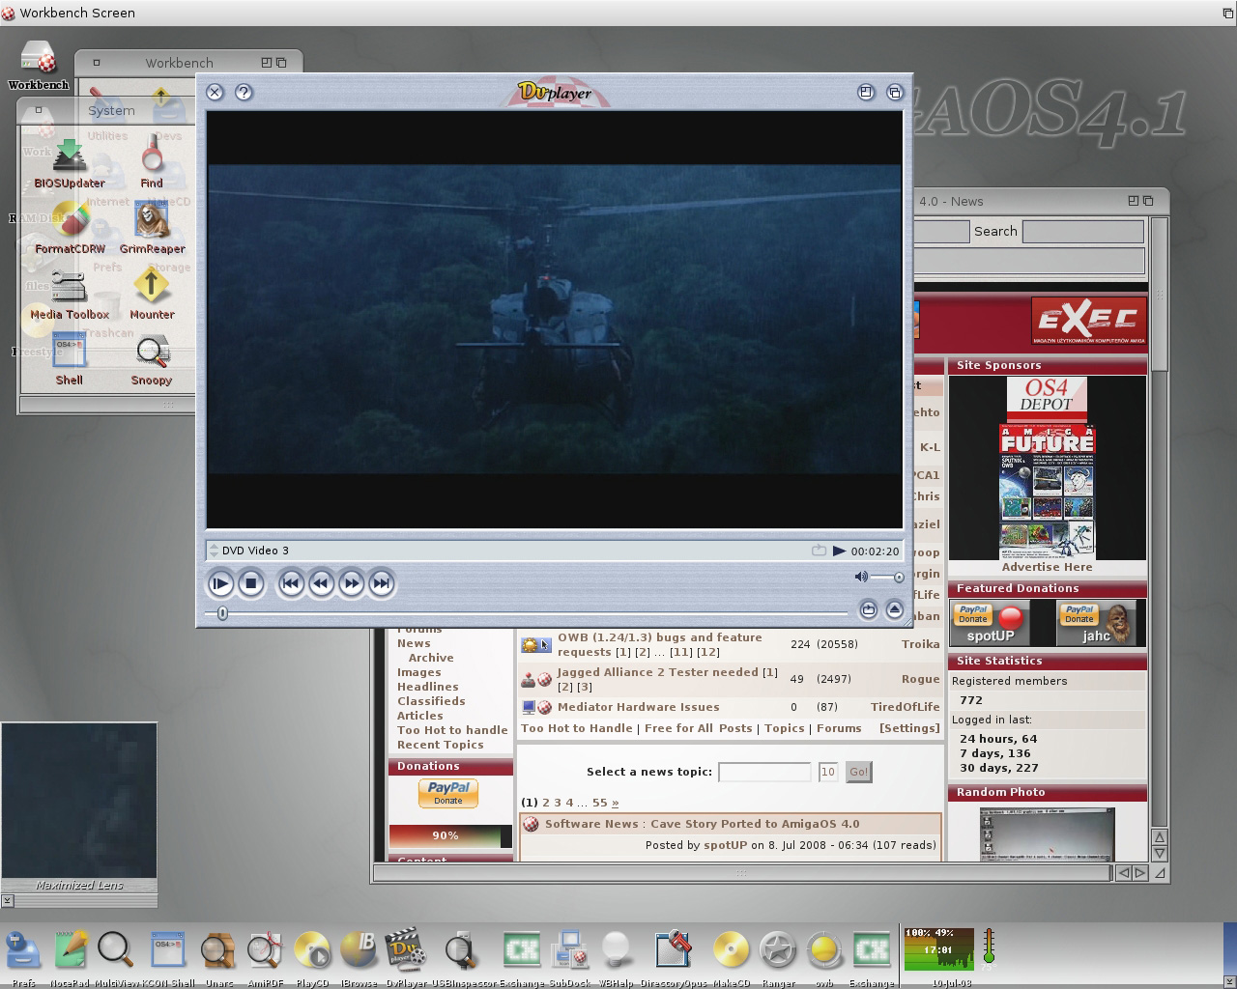Fast forward the DVD video
1237x989 pixels.
click(x=352, y=583)
